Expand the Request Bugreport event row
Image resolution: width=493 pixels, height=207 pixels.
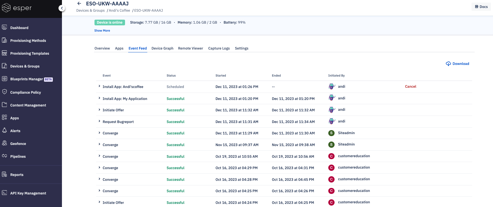coord(99,121)
